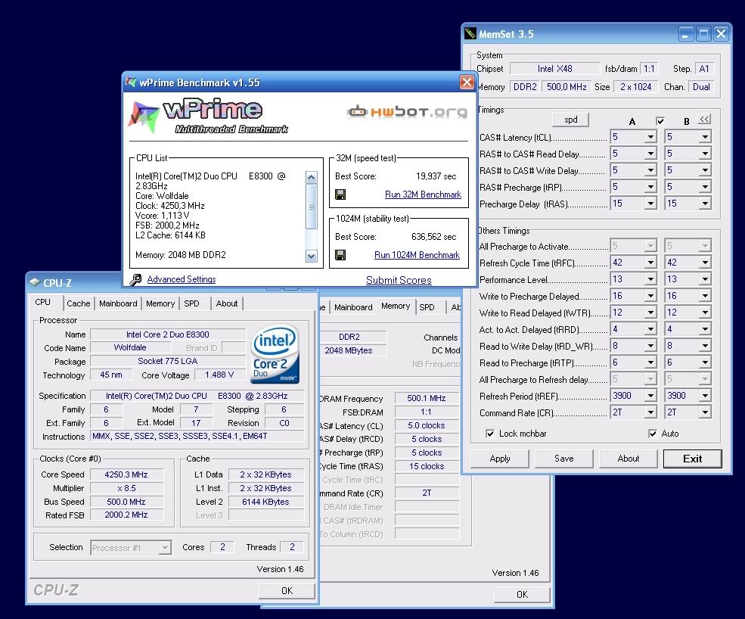The image size is (745, 619).
Task: Click the wPrime logo icon in header
Action: click(144, 117)
